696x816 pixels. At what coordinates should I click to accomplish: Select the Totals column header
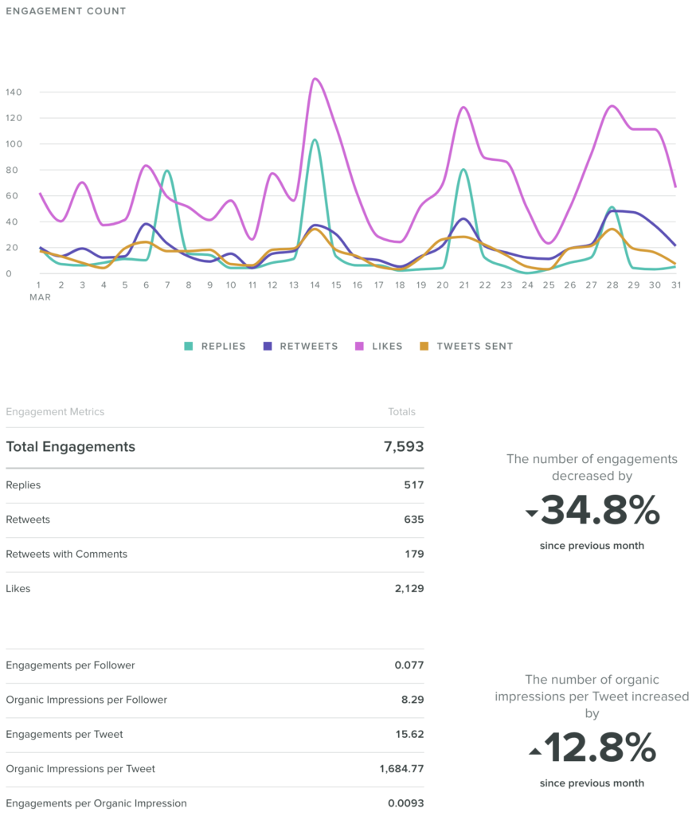[x=402, y=412]
